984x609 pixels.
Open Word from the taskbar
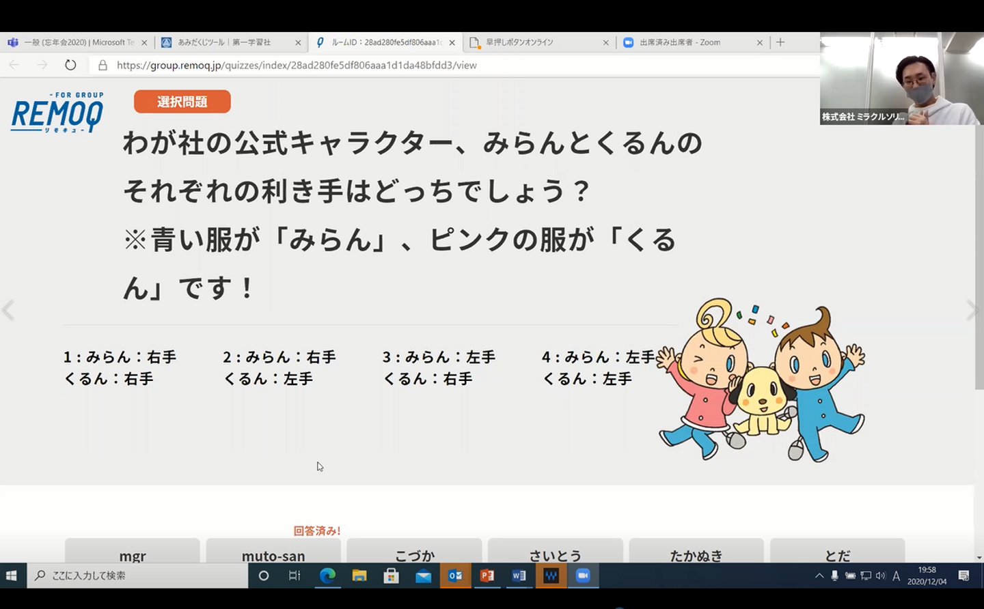[519, 576]
